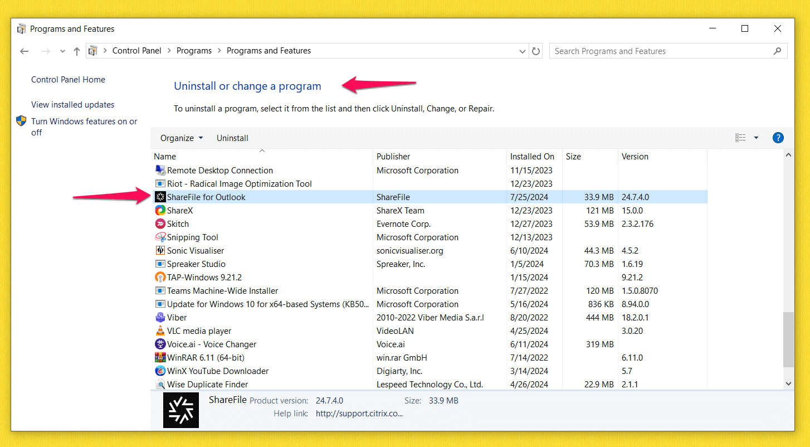Click the http://support.citrix.co... help link text
This screenshot has height=447, width=810.
click(x=359, y=413)
